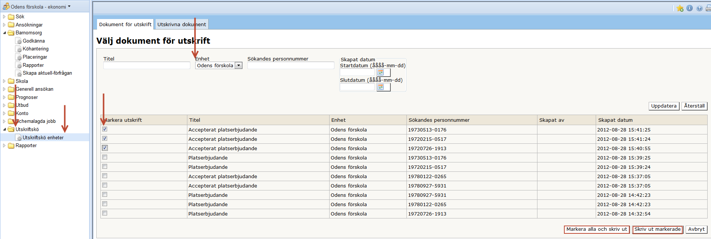
Task: Click the Placeringar page icon
Action: (x=18, y=57)
